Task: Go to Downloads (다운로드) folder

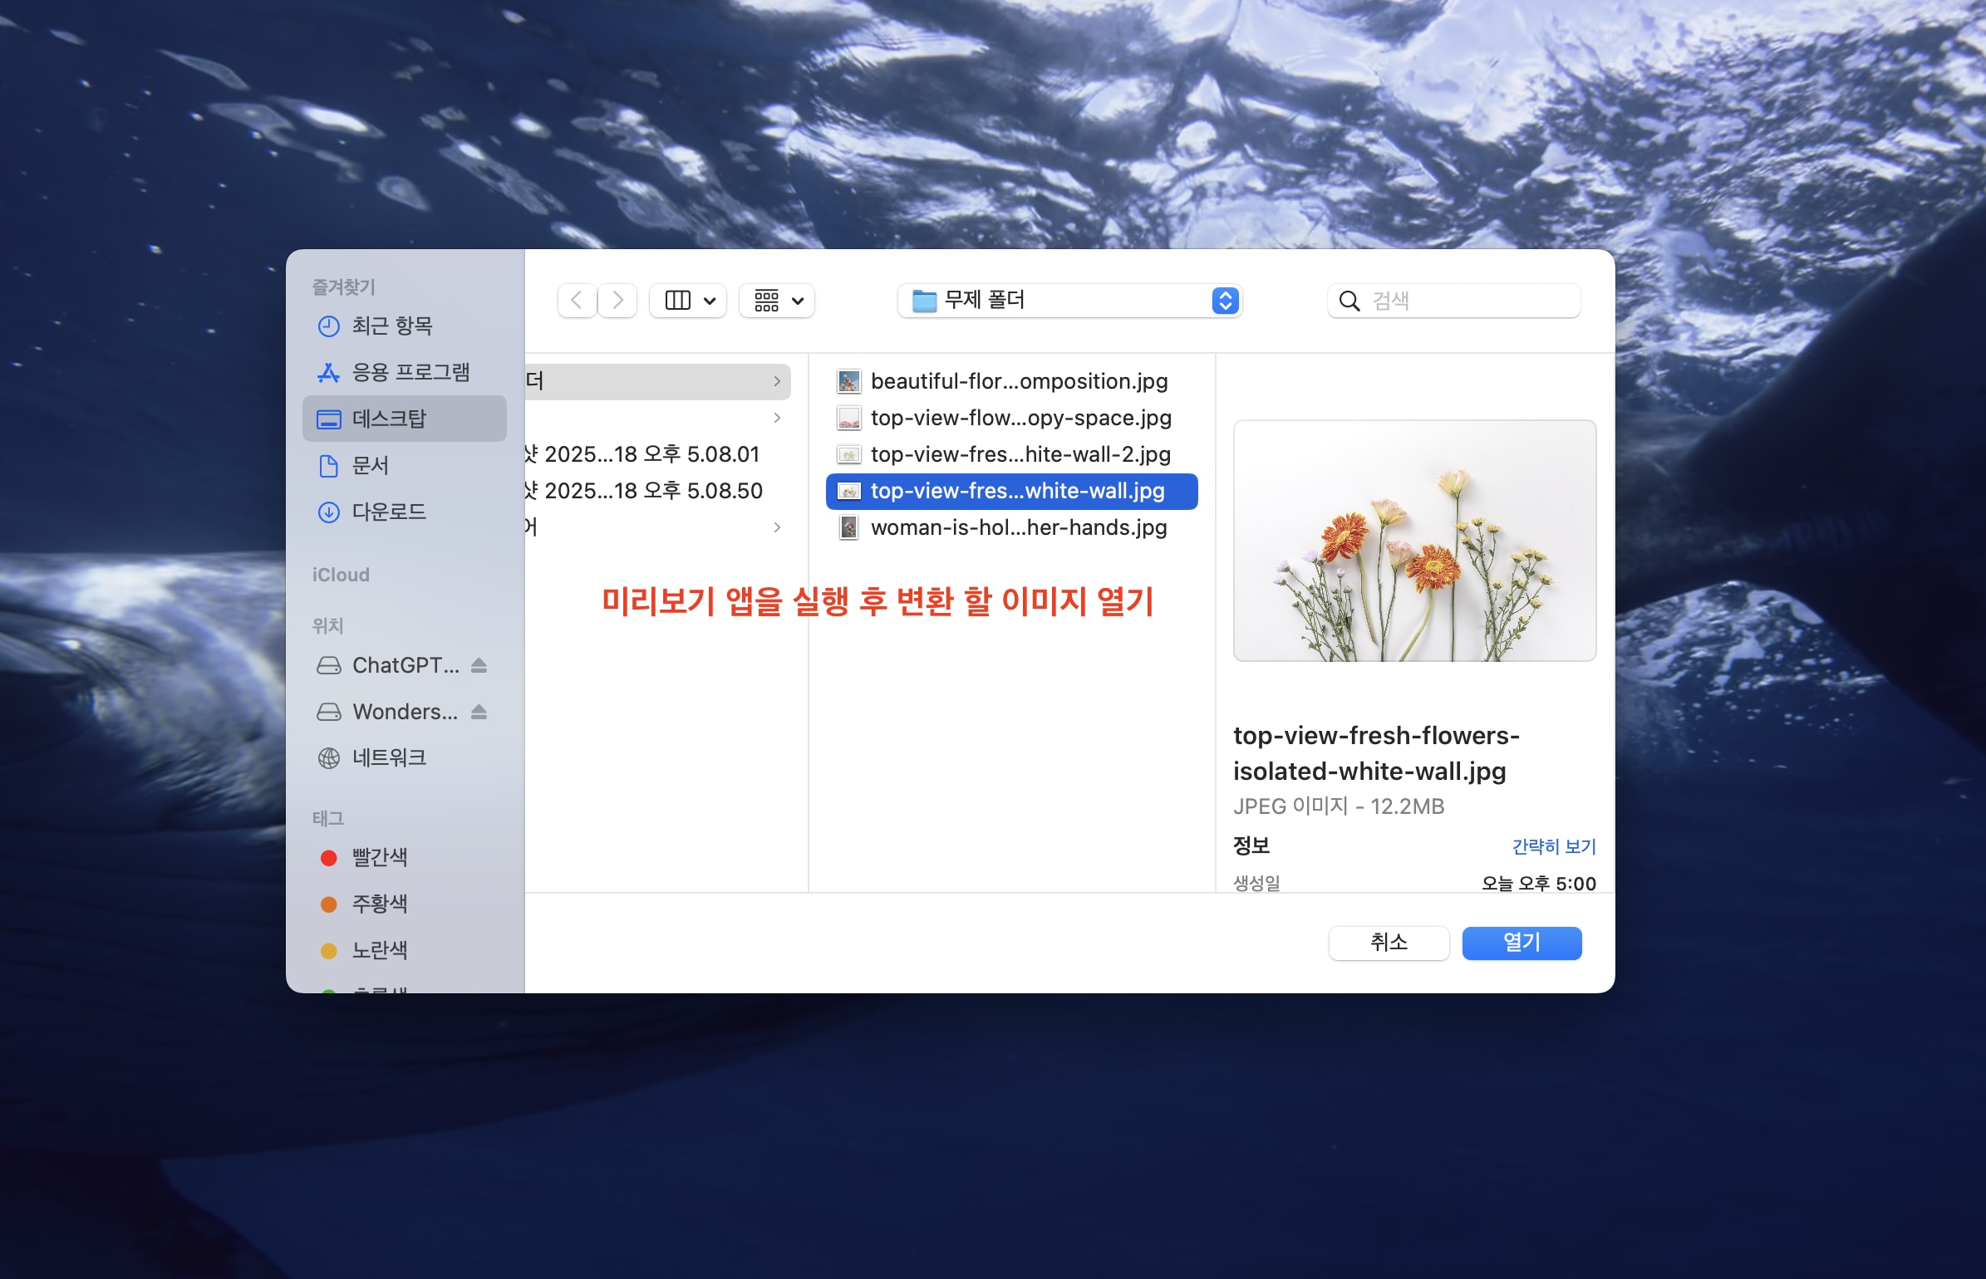Action: coord(389,512)
